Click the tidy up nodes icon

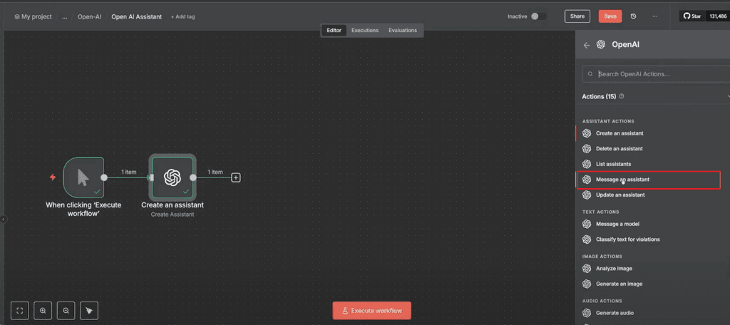pyautogui.click(x=89, y=311)
